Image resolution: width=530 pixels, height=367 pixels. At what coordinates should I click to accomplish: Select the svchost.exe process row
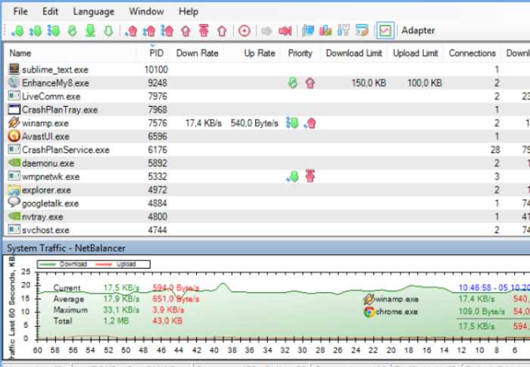coord(267,230)
